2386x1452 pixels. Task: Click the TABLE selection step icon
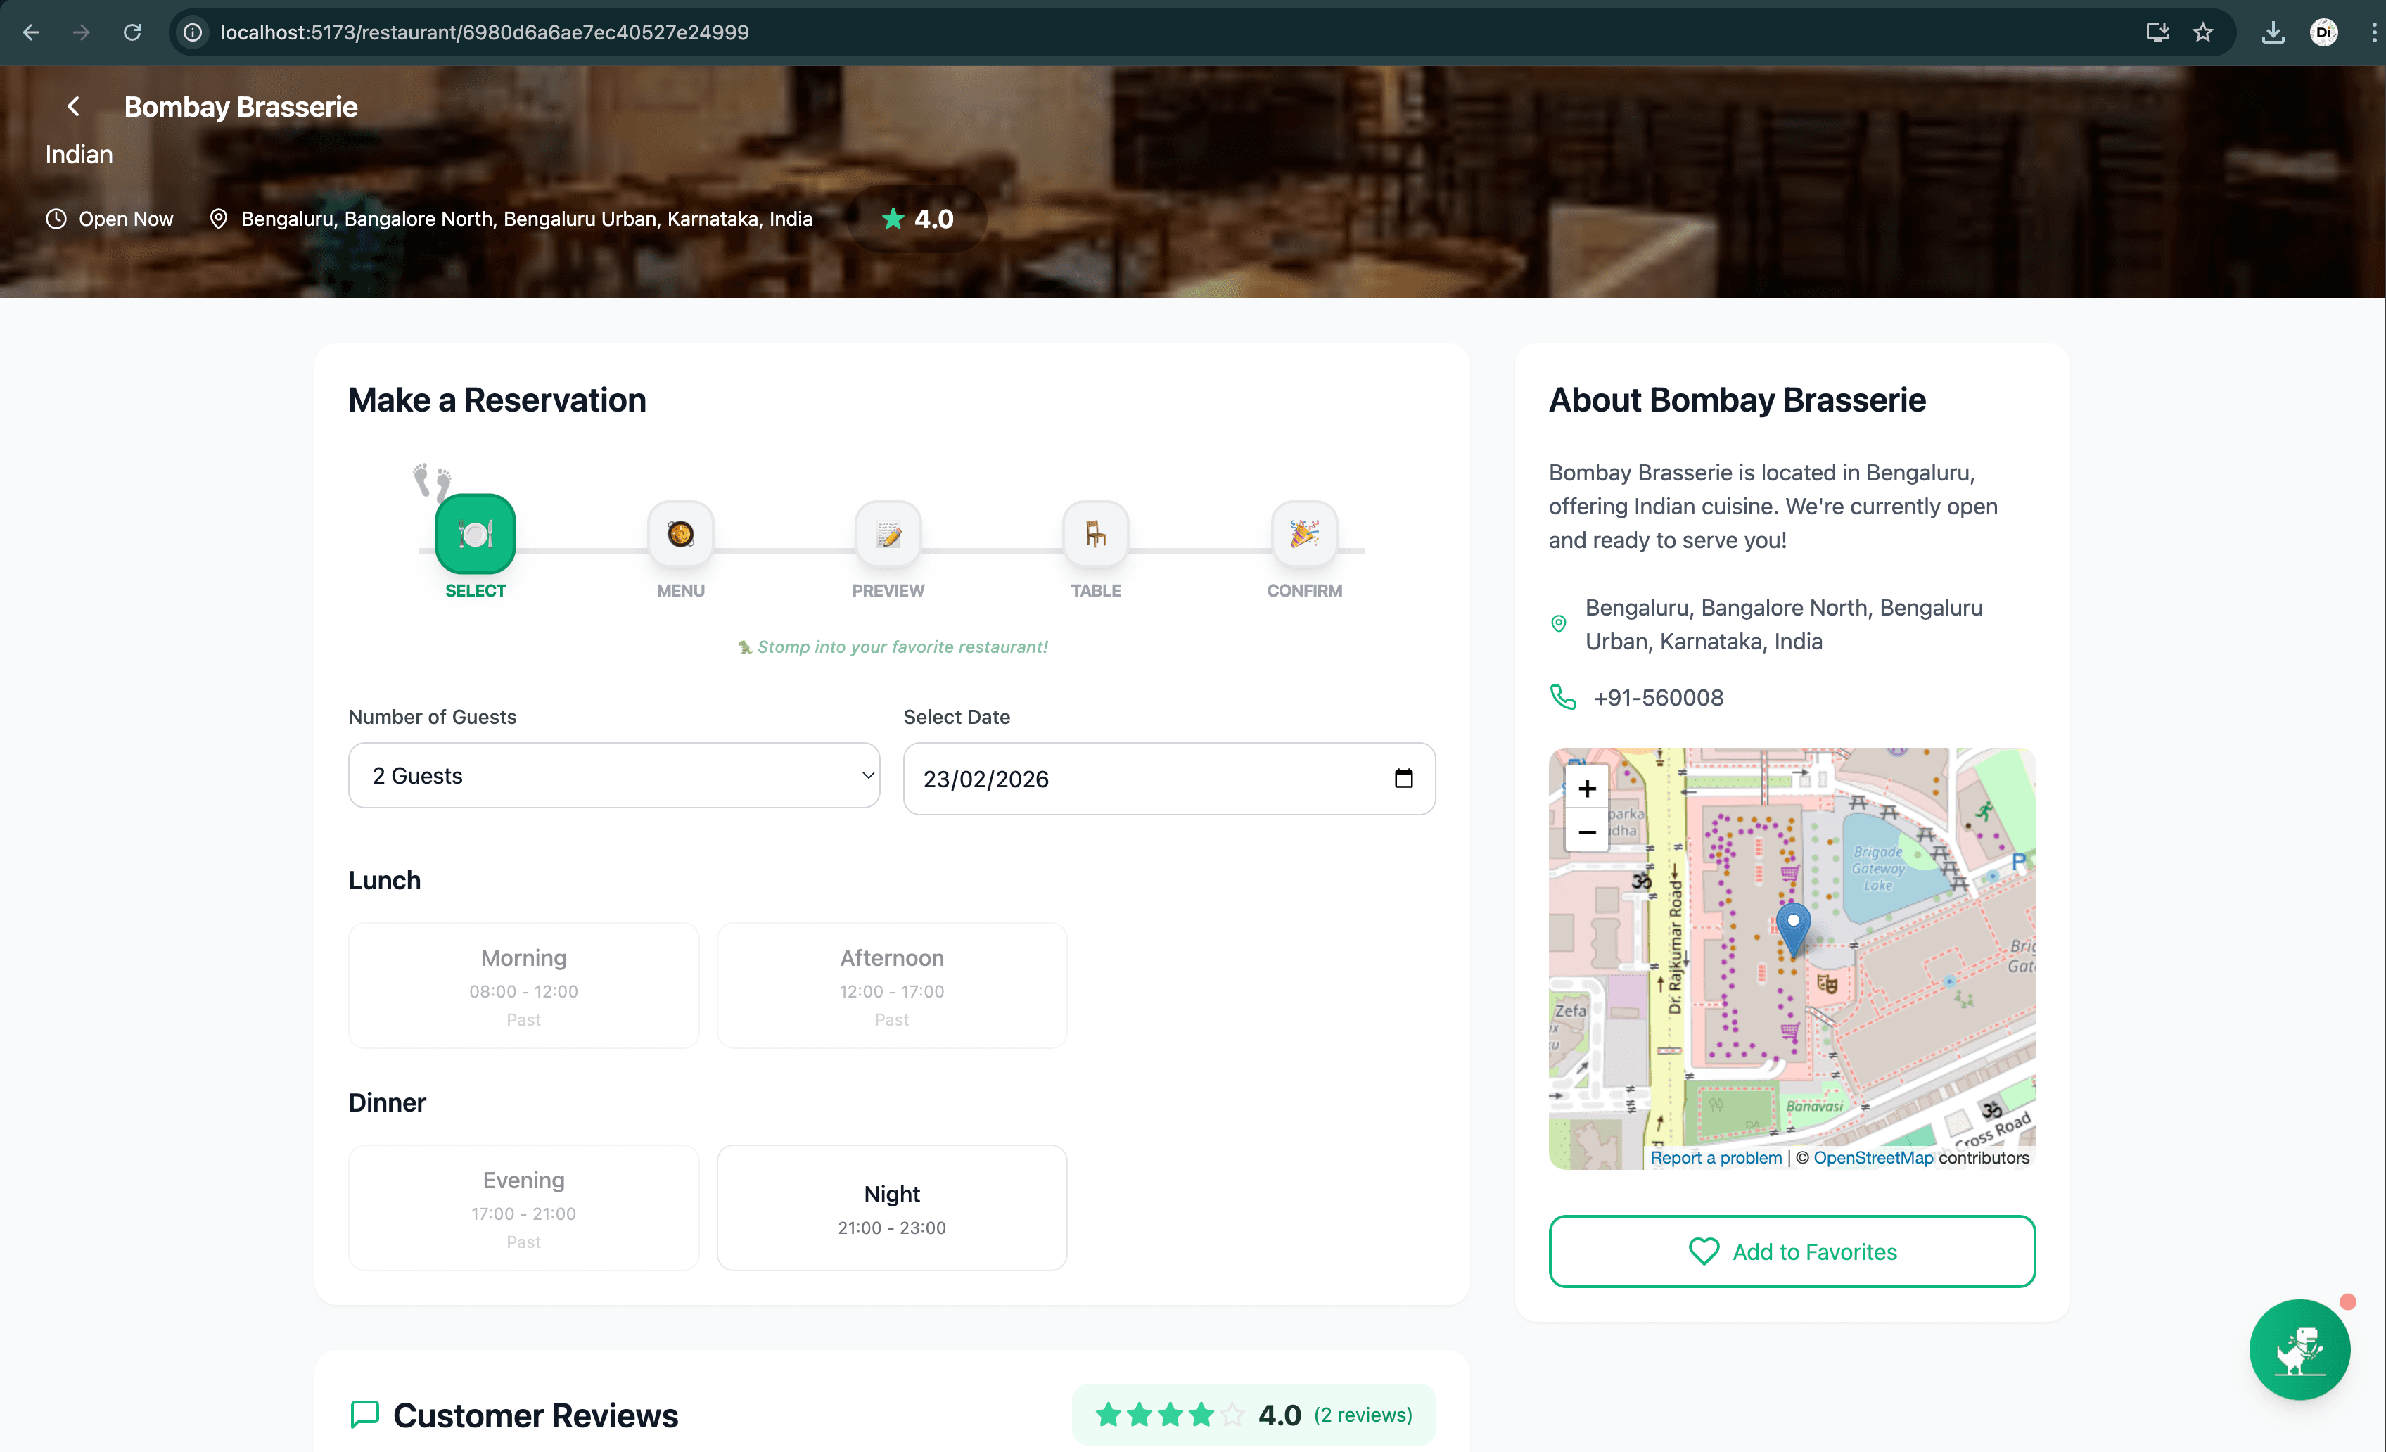click(1095, 534)
